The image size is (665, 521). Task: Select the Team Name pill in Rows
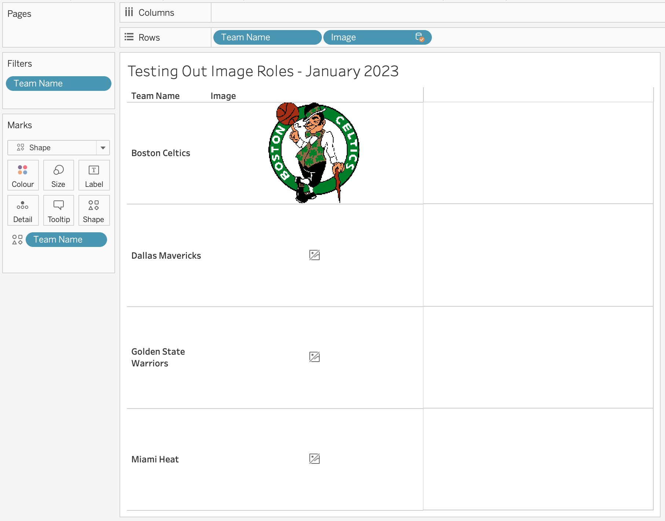[x=267, y=37]
